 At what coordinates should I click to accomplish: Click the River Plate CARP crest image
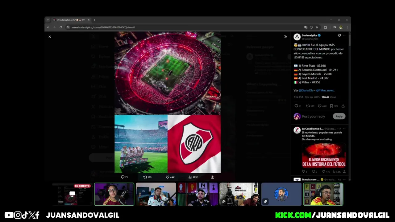point(194,144)
